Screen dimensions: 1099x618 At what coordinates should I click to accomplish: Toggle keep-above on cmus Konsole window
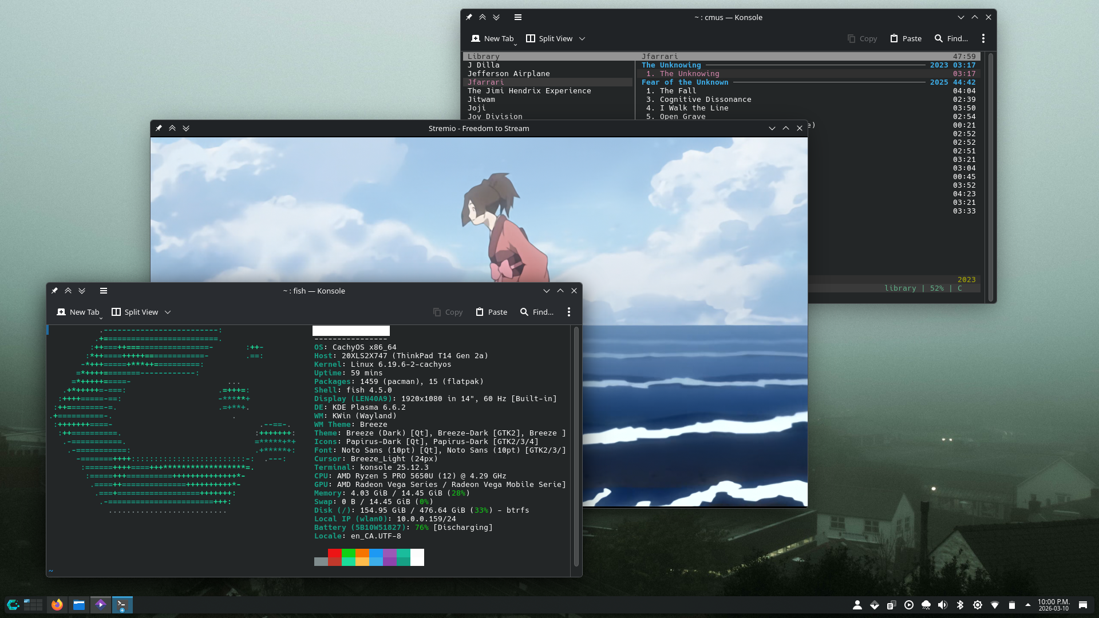(483, 17)
